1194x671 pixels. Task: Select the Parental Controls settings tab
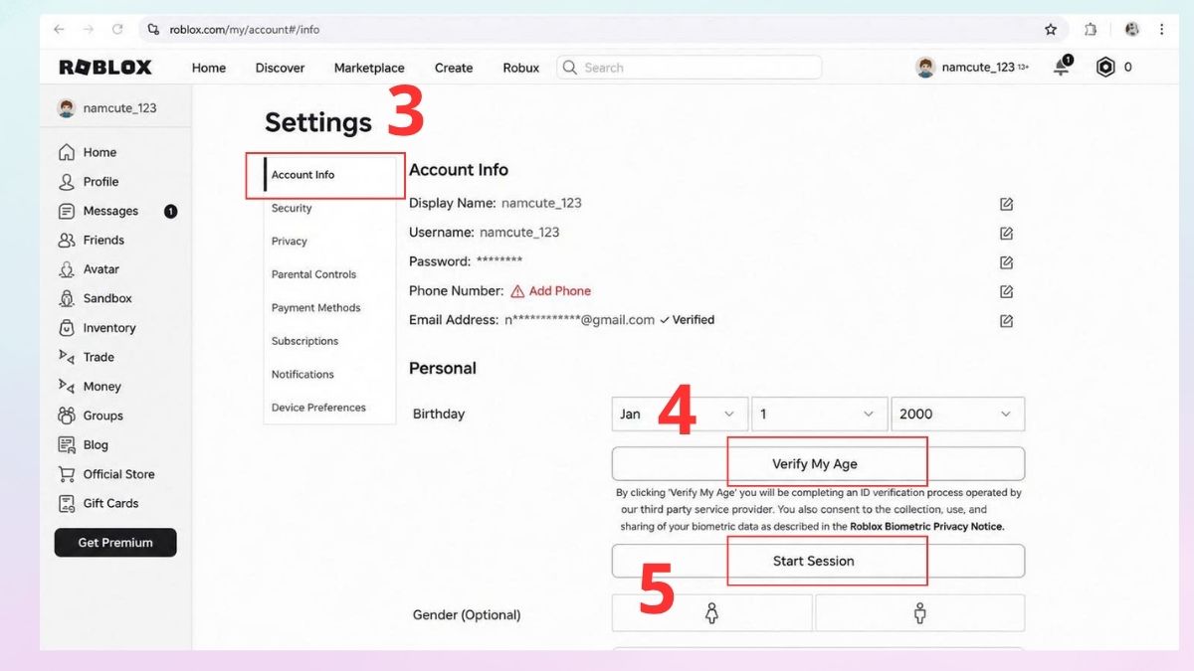[x=313, y=274]
